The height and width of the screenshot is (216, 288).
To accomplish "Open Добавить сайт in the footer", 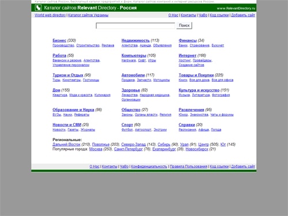I will pyautogui.click(x=243, y=166).
